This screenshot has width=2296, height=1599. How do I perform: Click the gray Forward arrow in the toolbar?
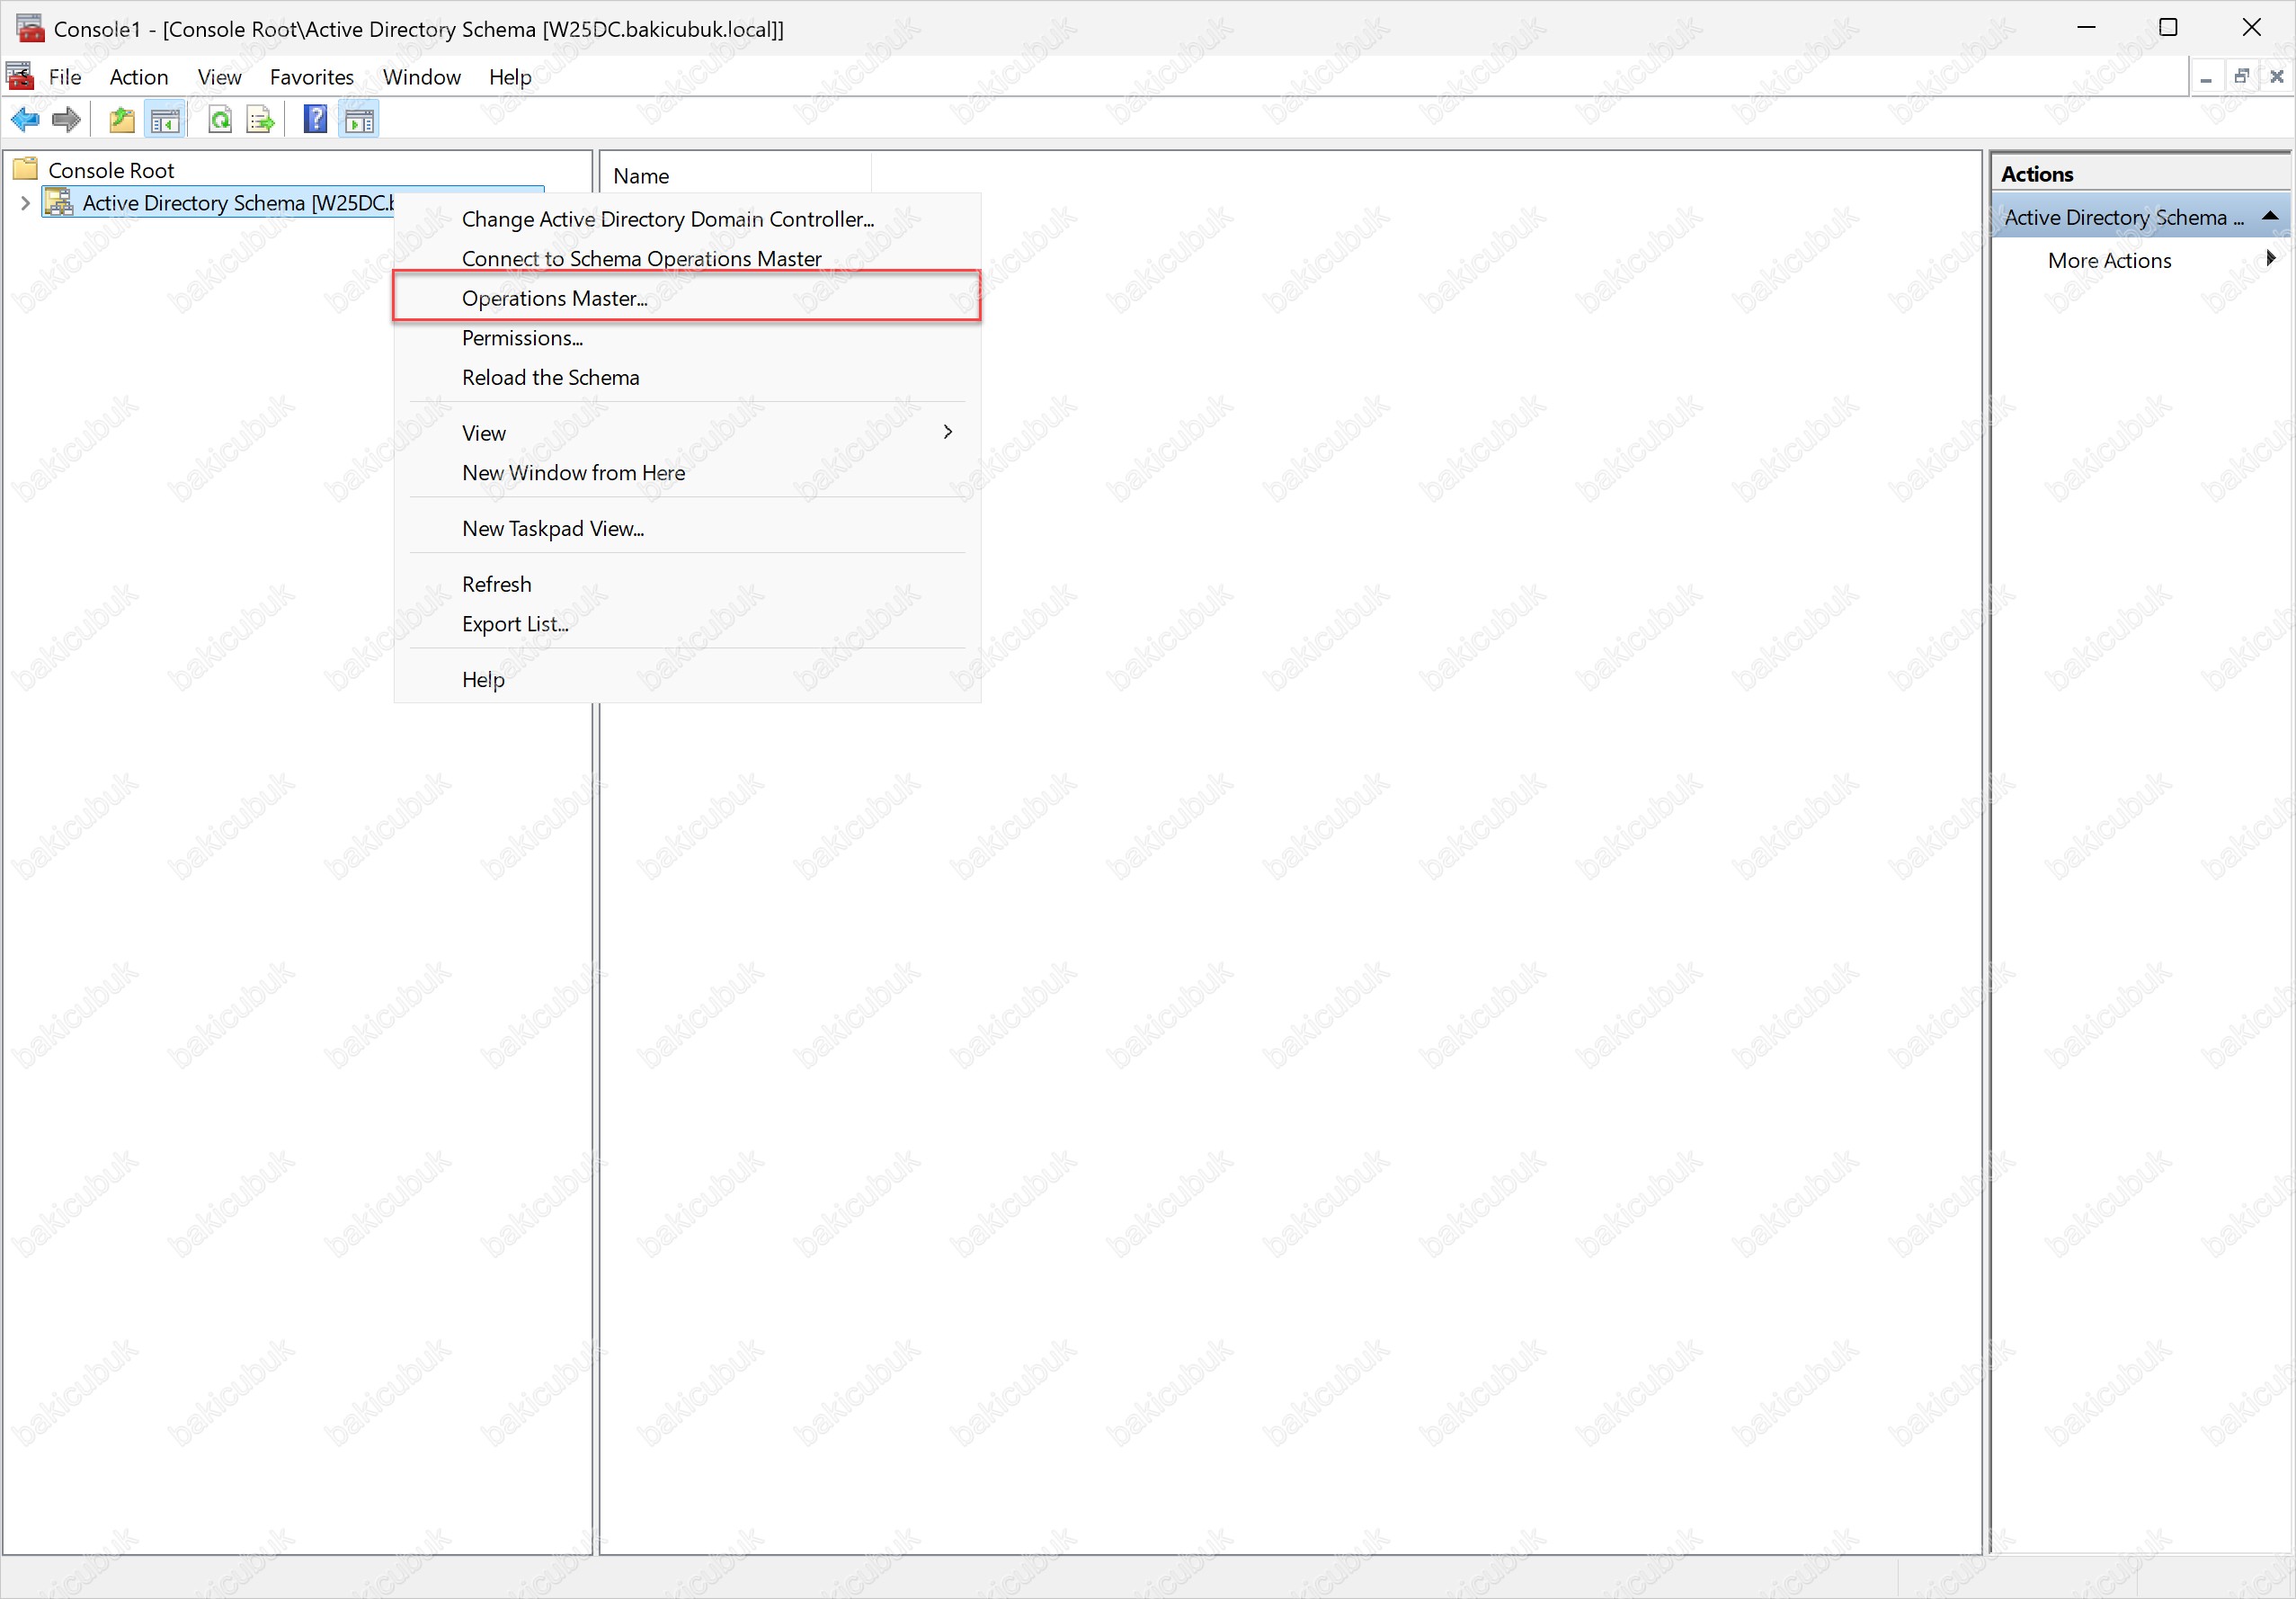click(66, 121)
